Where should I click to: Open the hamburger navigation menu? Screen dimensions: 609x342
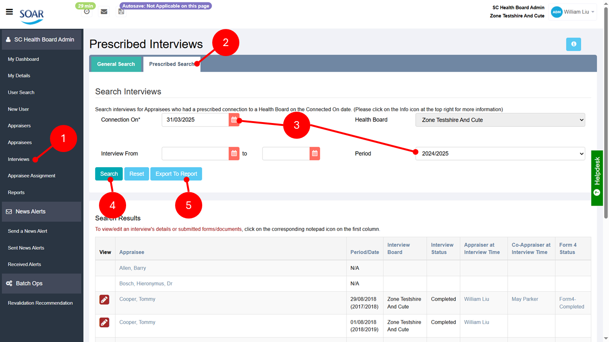pyautogui.click(x=9, y=12)
